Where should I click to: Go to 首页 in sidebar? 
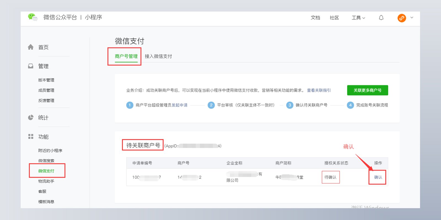point(43,47)
